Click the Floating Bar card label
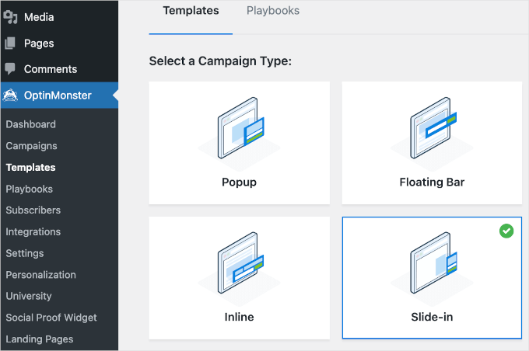The height and width of the screenshot is (351, 529). tap(432, 182)
